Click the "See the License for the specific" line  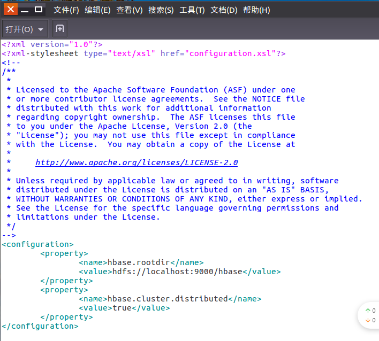click(x=172, y=208)
